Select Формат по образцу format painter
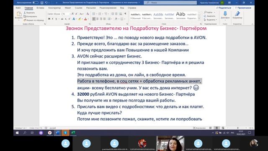Viewport: 268px width, 151px height. point(33,20)
